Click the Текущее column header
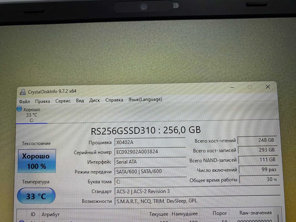 159,214
